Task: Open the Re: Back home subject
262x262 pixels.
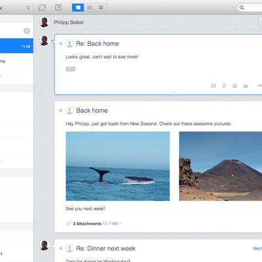Action: tap(98, 44)
